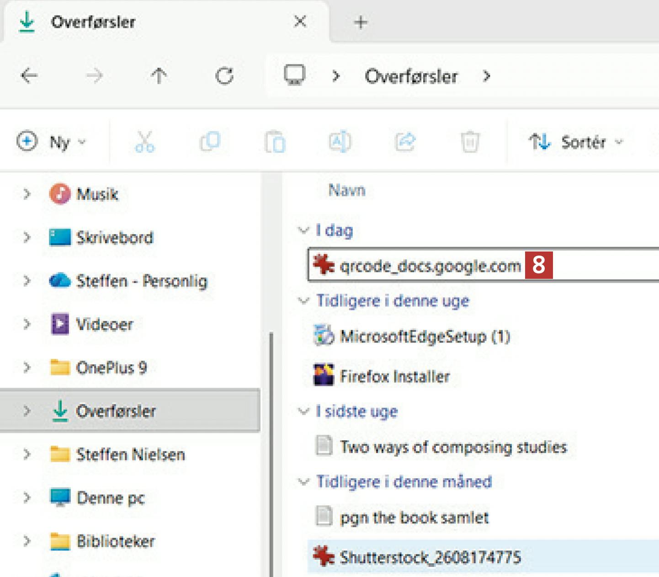Image resolution: width=659 pixels, height=577 pixels.
Task: Collapse the 'I dag' group
Action: [303, 230]
